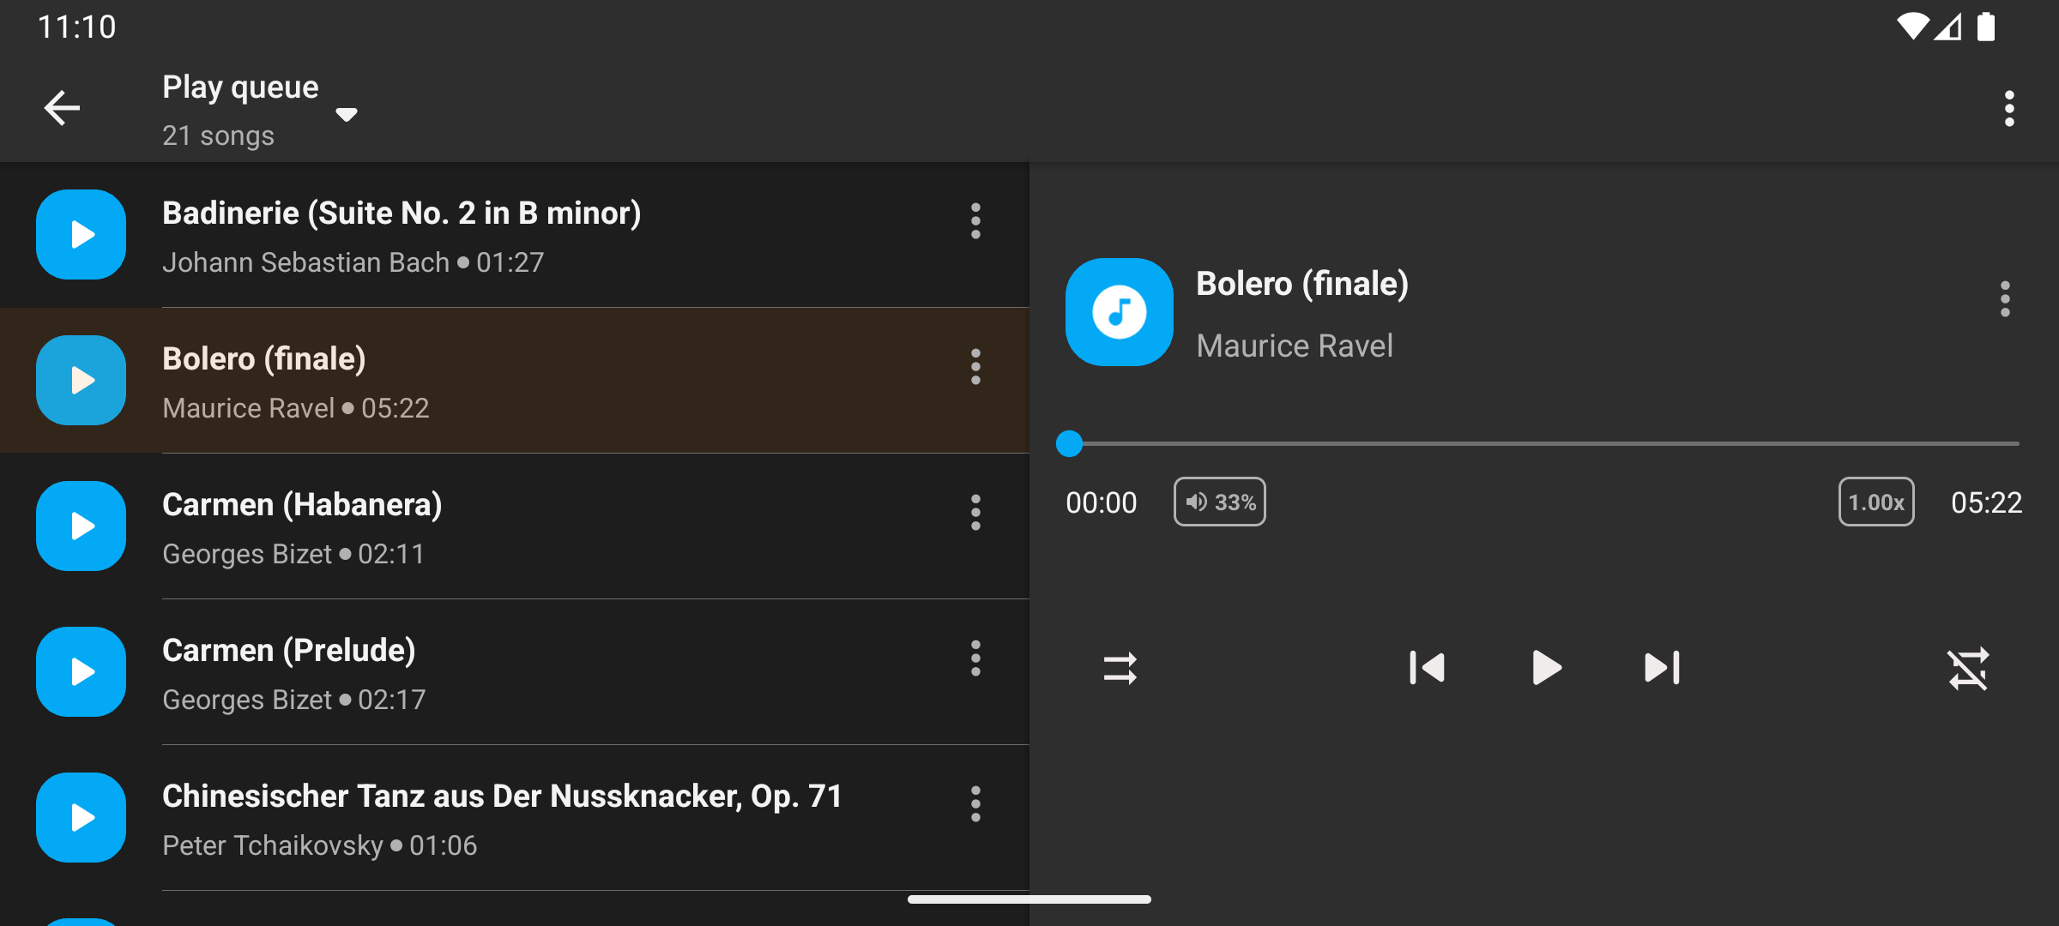
Task: Skip to the next track
Action: (x=1662, y=668)
